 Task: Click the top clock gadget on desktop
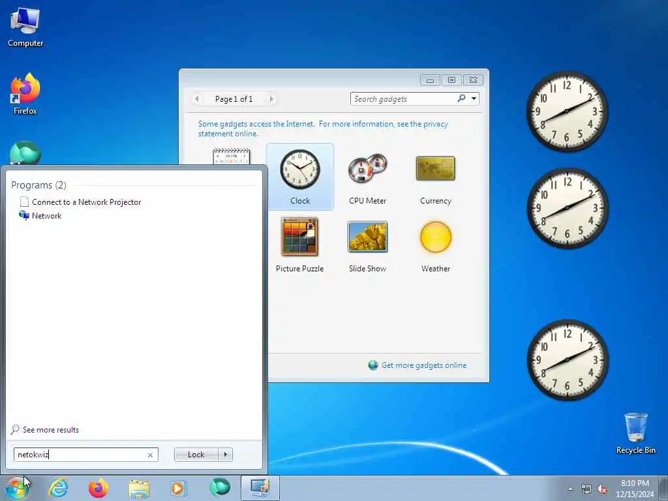point(567,112)
